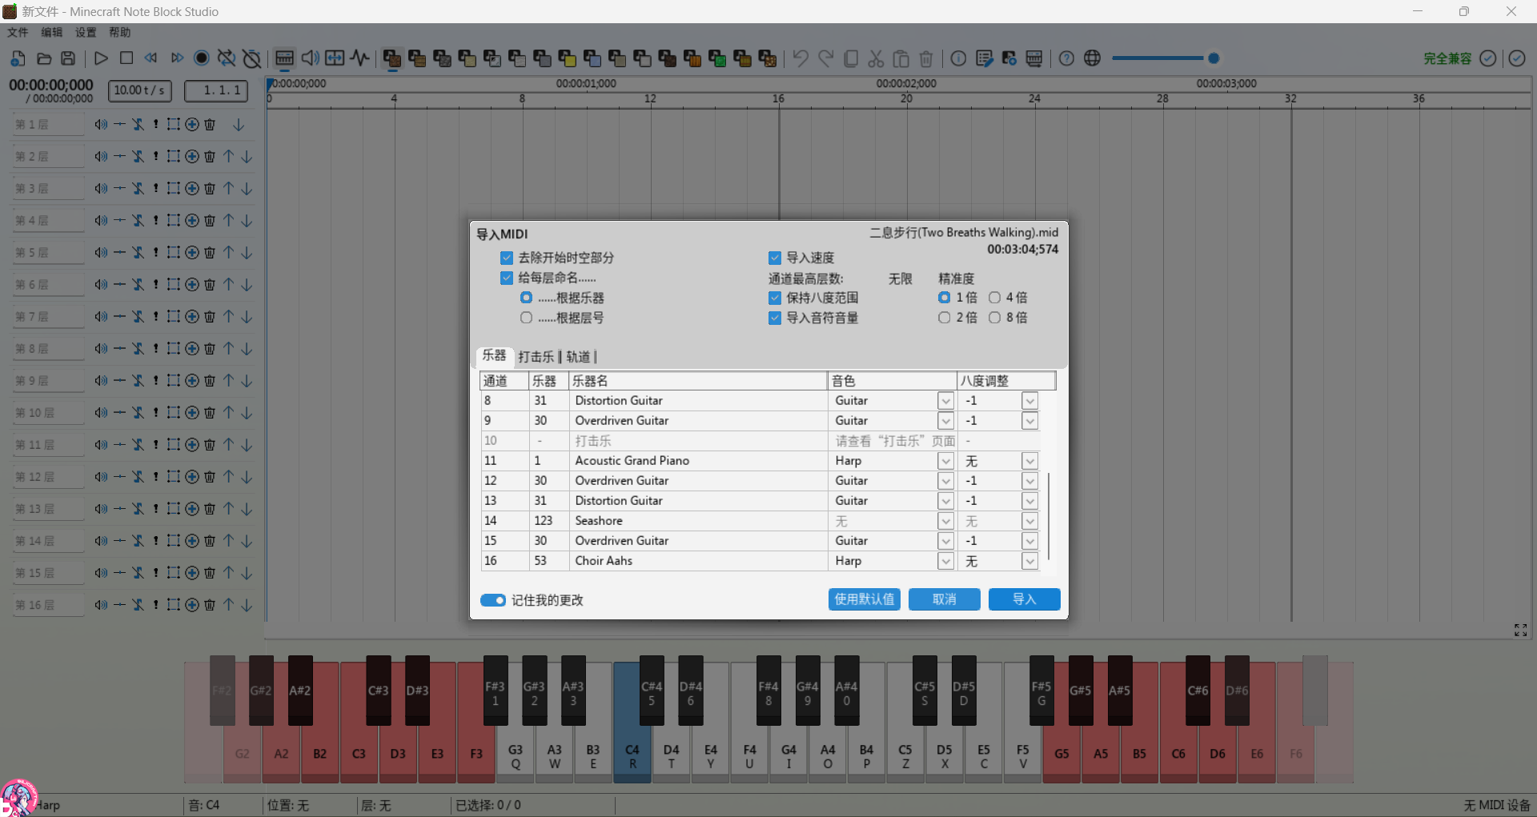Click the 导入 button
The height and width of the screenshot is (817, 1537).
pos(1025,599)
